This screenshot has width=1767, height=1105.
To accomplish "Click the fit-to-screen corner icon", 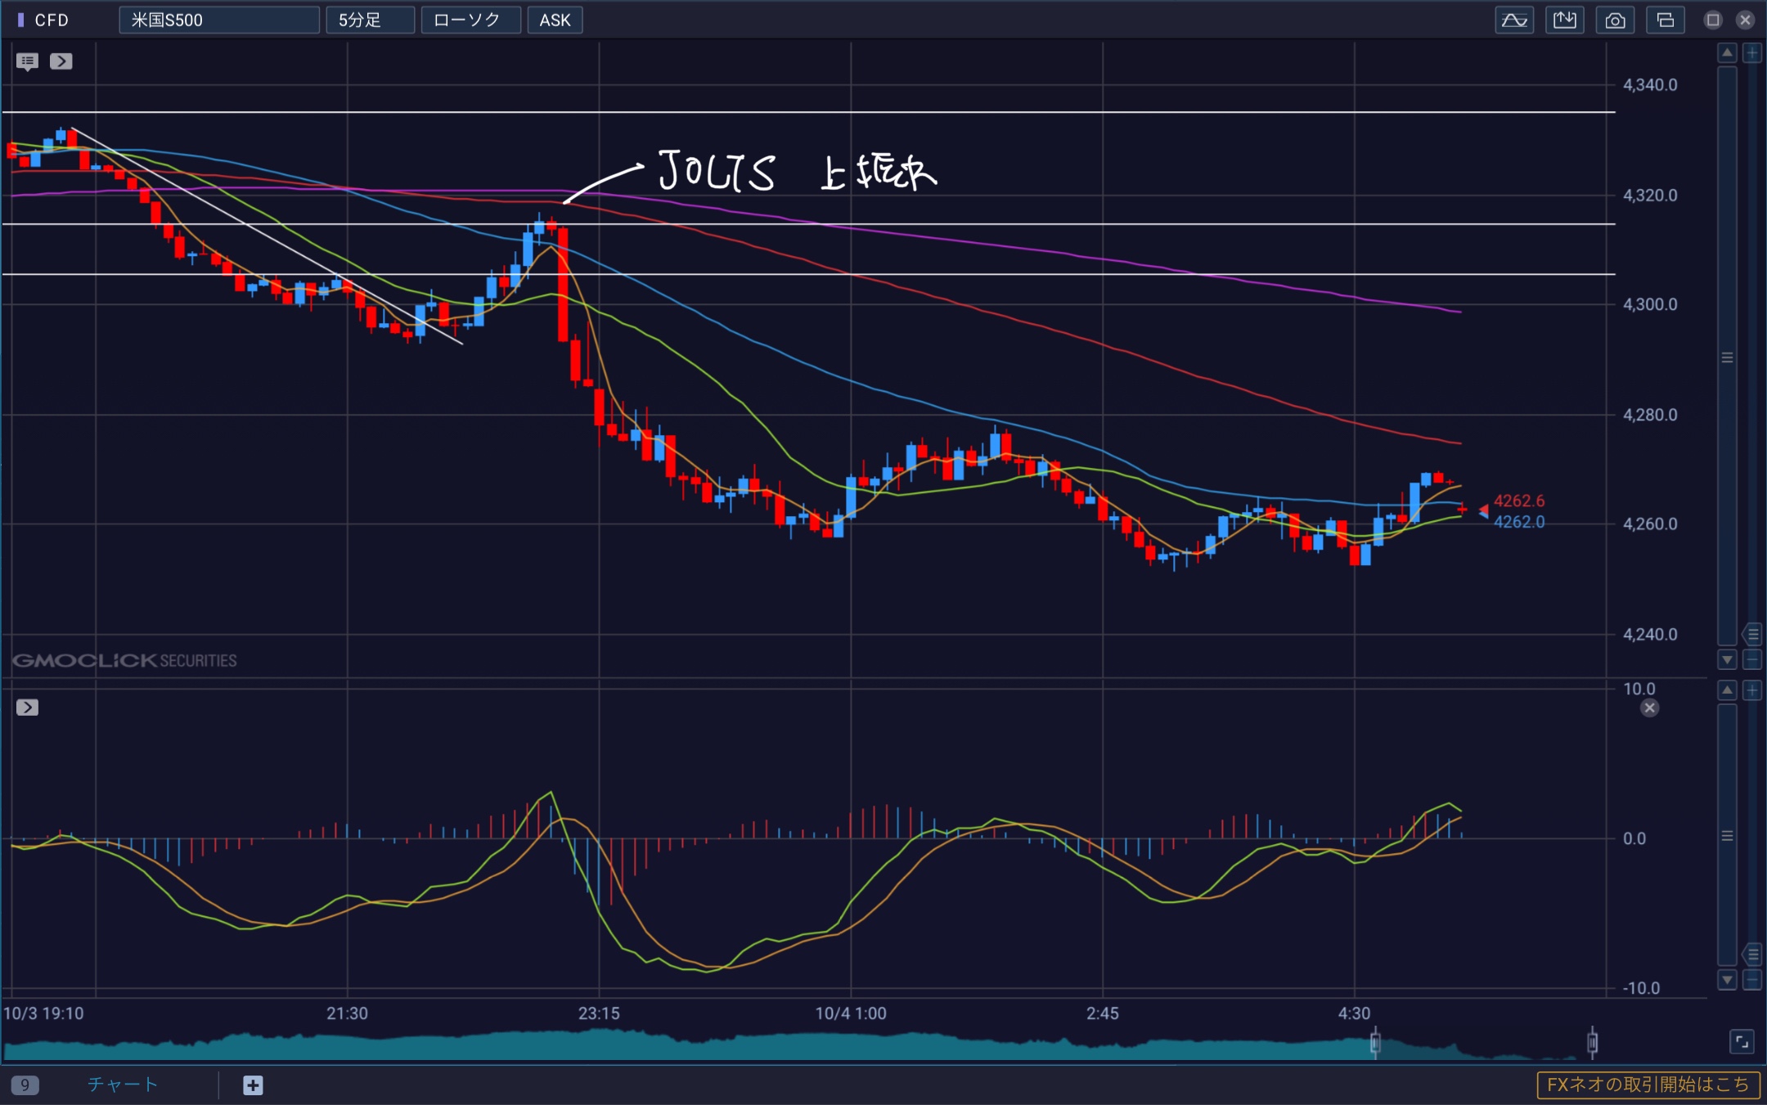I will (1742, 1042).
